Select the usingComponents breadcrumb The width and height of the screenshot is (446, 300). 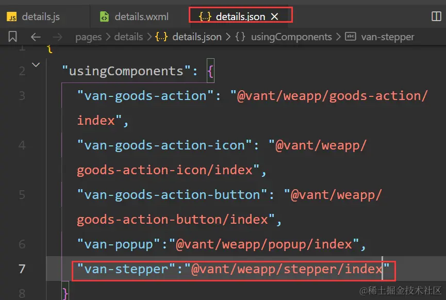(x=291, y=37)
